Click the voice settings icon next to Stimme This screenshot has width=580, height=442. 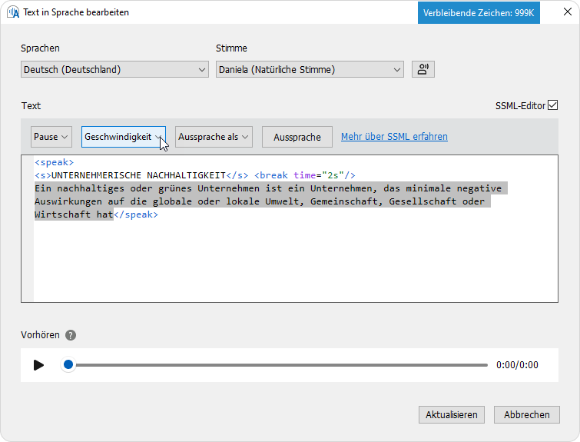(x=423, y=69)
